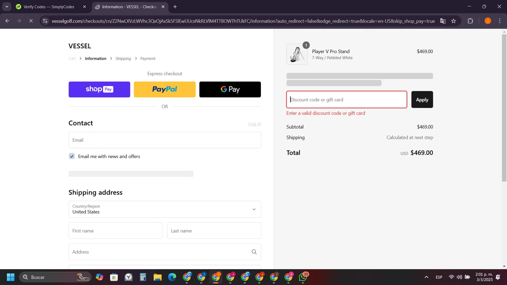Click the Subtotal label
507x285 pixels.
[x=295, y=127]
